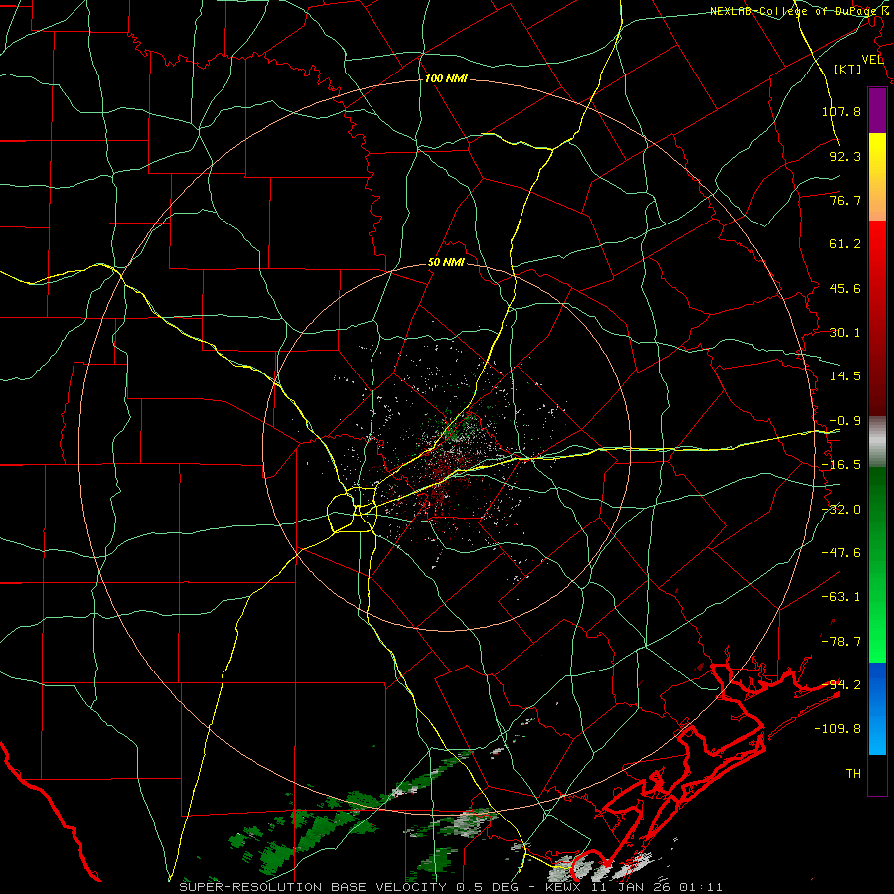
Task: Select the red segment of the color bar
Action: pyautogui.click(x=877, y=318)
